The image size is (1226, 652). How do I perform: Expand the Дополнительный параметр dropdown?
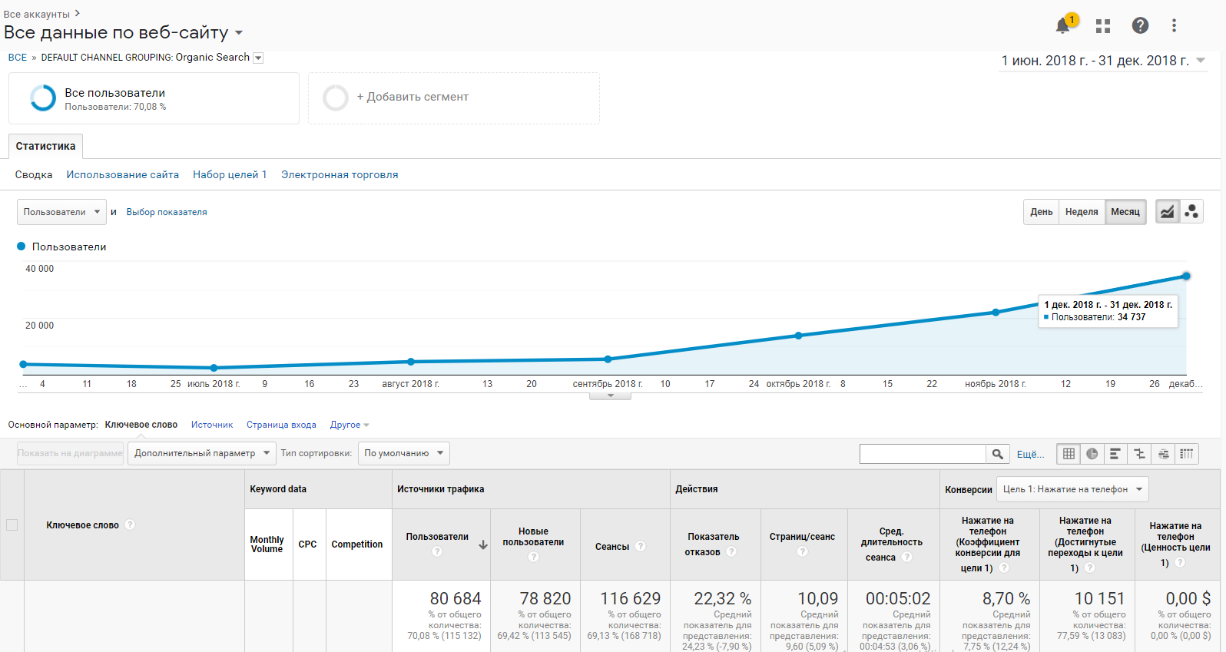pos(202,453)
